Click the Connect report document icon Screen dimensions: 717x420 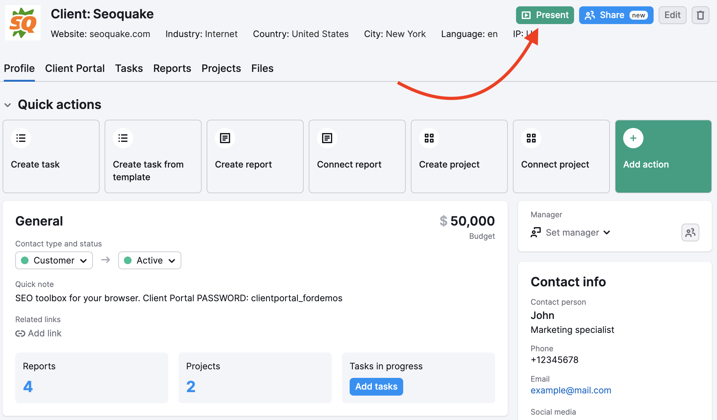pos(327,138)
